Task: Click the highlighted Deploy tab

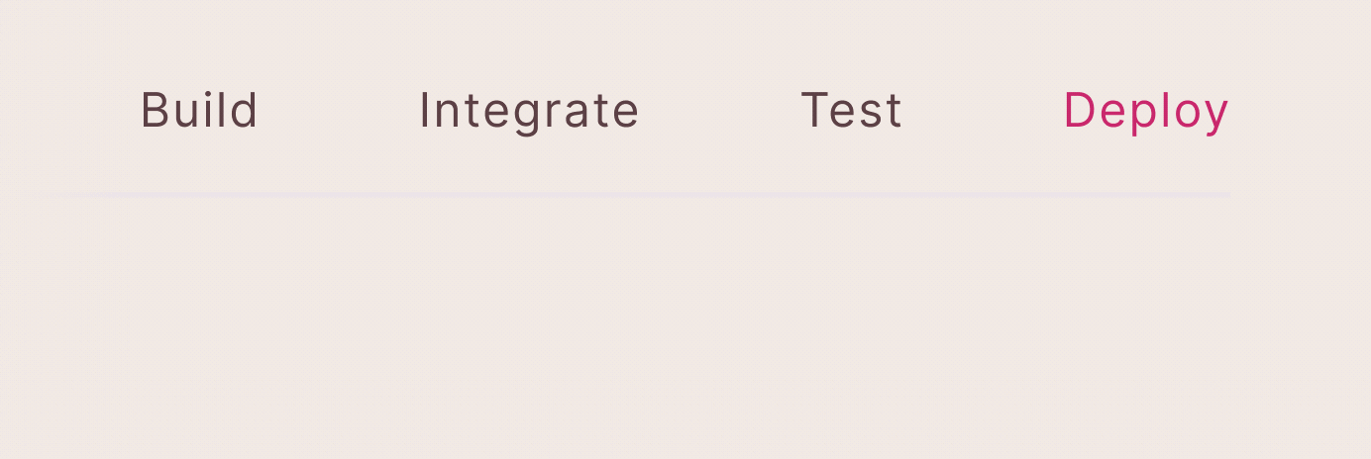Action: click(1145, 111)
